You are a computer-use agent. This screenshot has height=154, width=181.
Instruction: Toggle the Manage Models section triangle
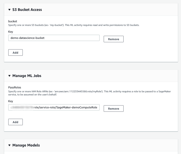(10, 145)
